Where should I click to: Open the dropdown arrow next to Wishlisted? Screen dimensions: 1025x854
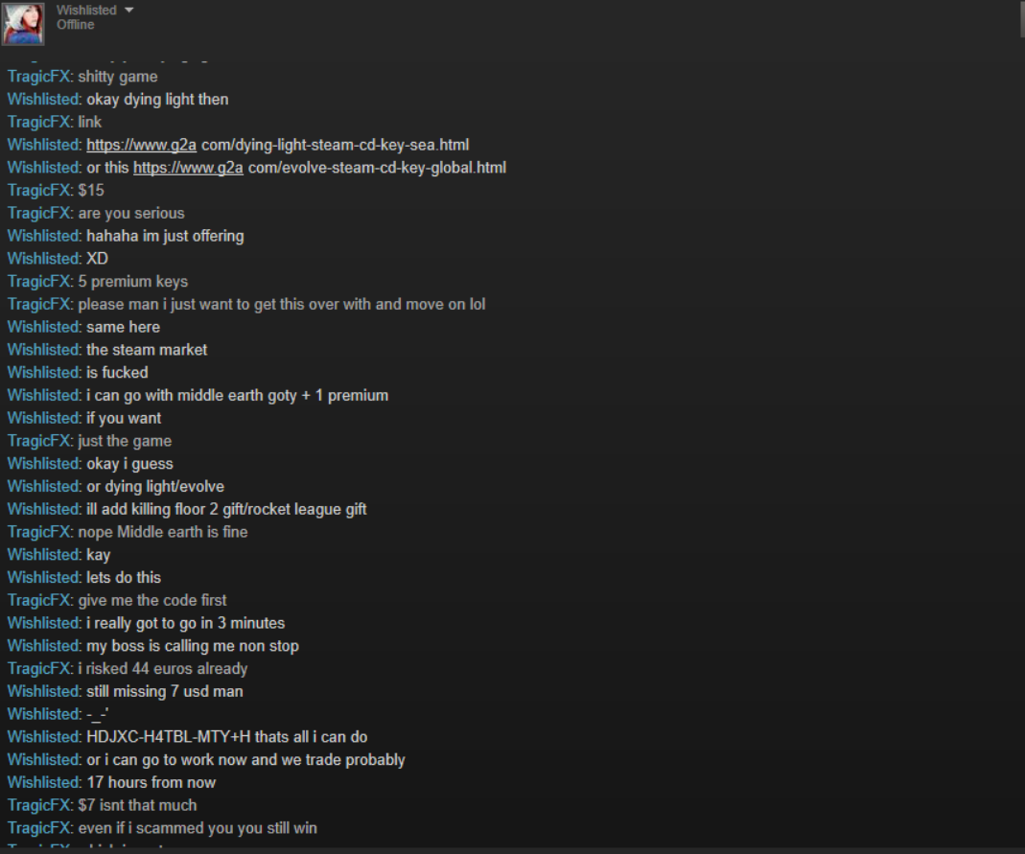click(128, 10)
